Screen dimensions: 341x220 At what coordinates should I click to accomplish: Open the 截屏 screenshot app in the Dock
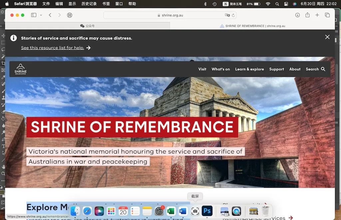(195, 211)
